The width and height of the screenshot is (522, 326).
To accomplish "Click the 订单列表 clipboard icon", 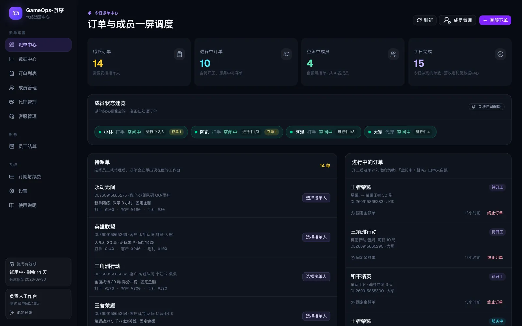I will 12,73.
